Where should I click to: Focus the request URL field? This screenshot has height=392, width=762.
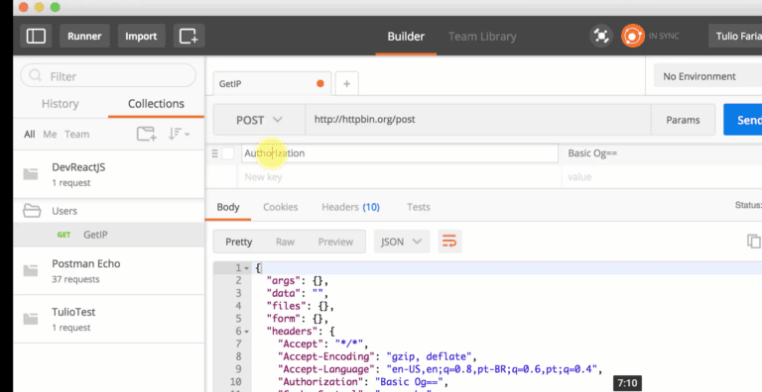point(477,120)
